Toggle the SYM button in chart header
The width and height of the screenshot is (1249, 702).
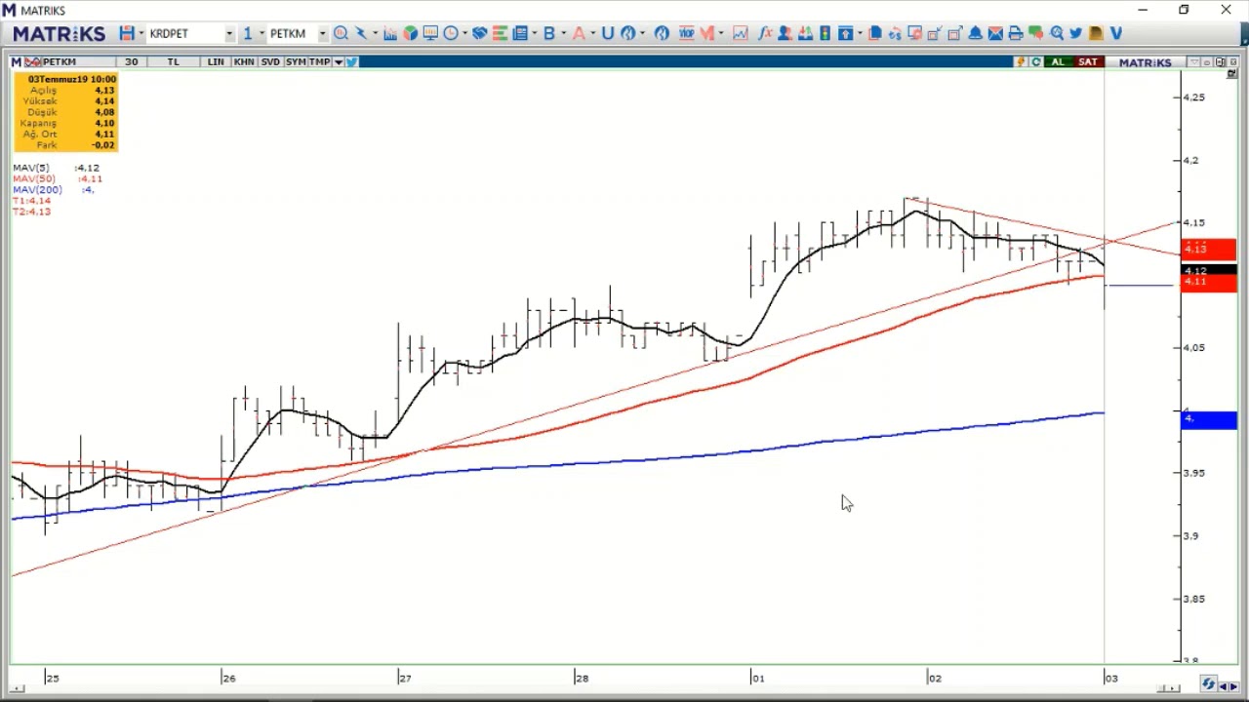295,61
